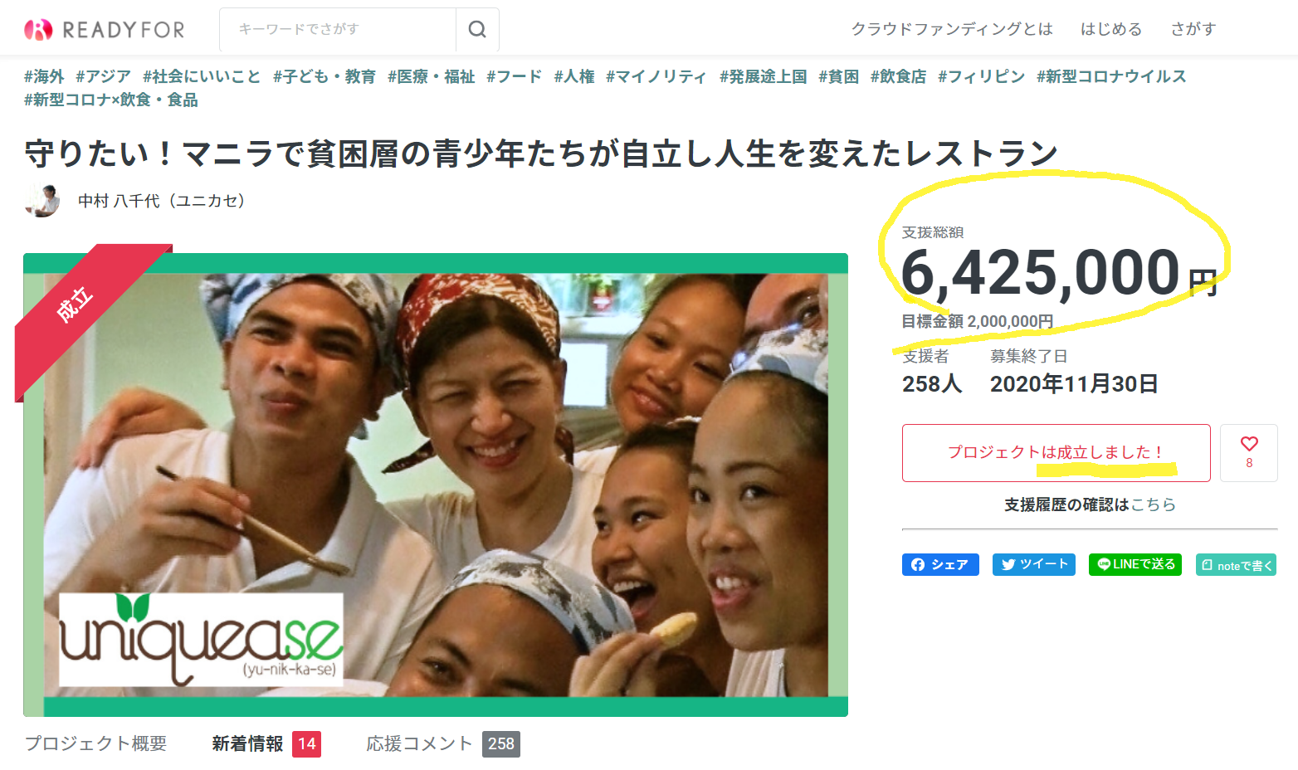Open the さがす menu item
1298x770 pixels.
(1193, 29)
